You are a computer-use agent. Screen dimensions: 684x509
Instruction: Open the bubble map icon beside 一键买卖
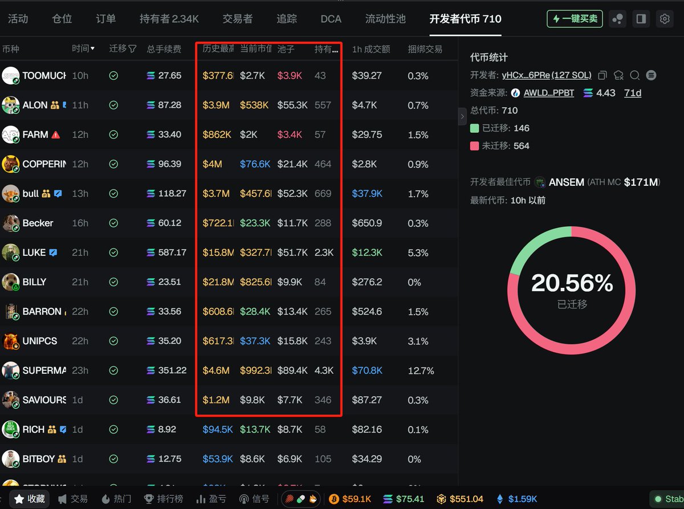[617, 19]
